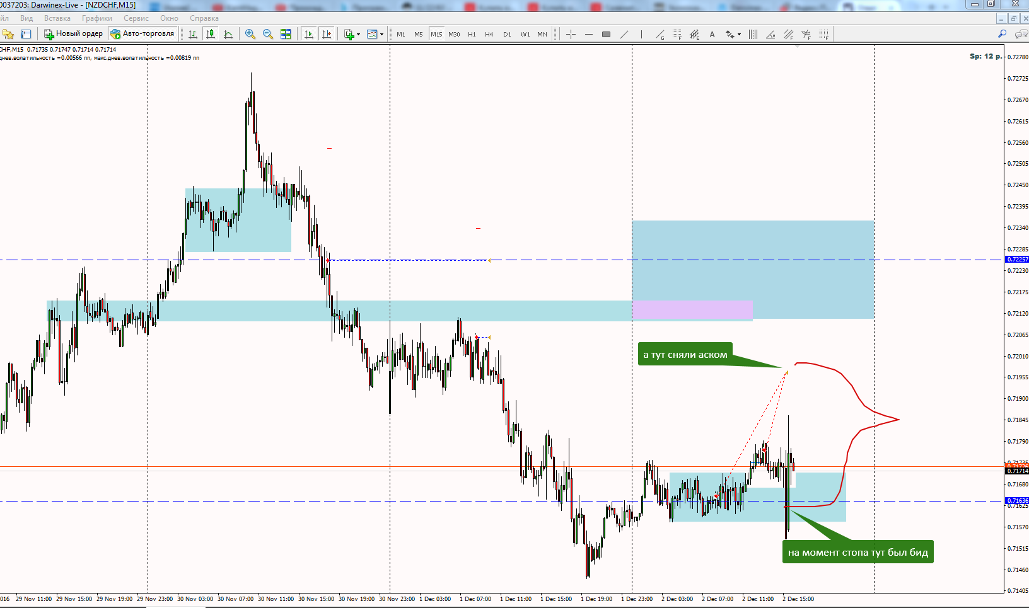Click the arrows objects icon

[730, 34]
